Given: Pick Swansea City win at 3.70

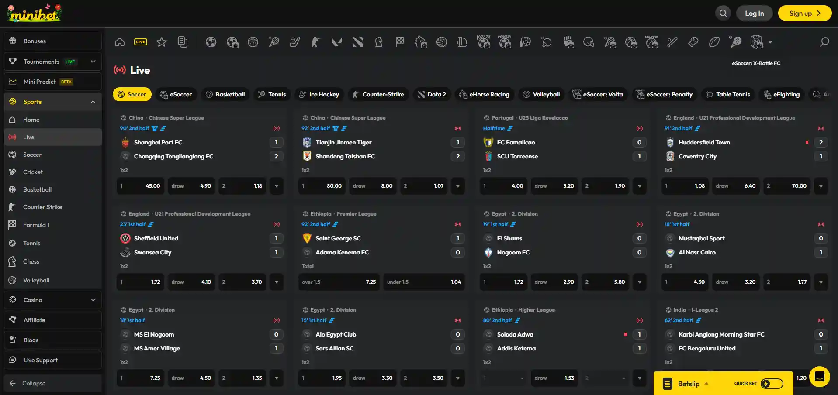Looking at the screenshot, I should pos(242,282).
